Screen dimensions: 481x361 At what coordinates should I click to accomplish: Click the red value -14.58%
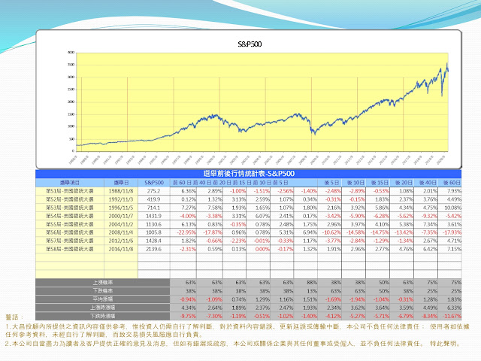pos(355,232)
